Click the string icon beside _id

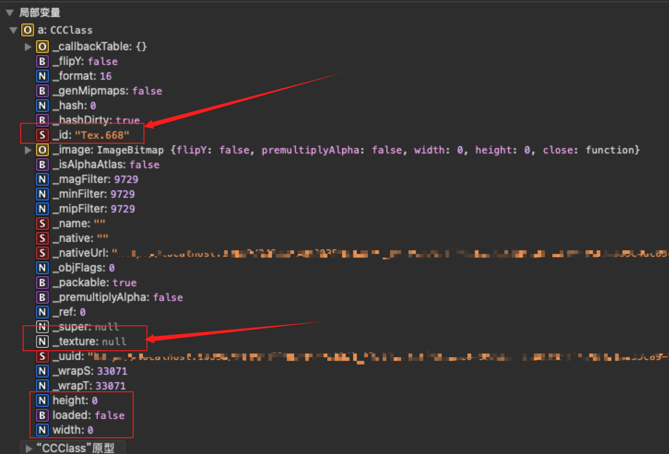pos(42,135)
